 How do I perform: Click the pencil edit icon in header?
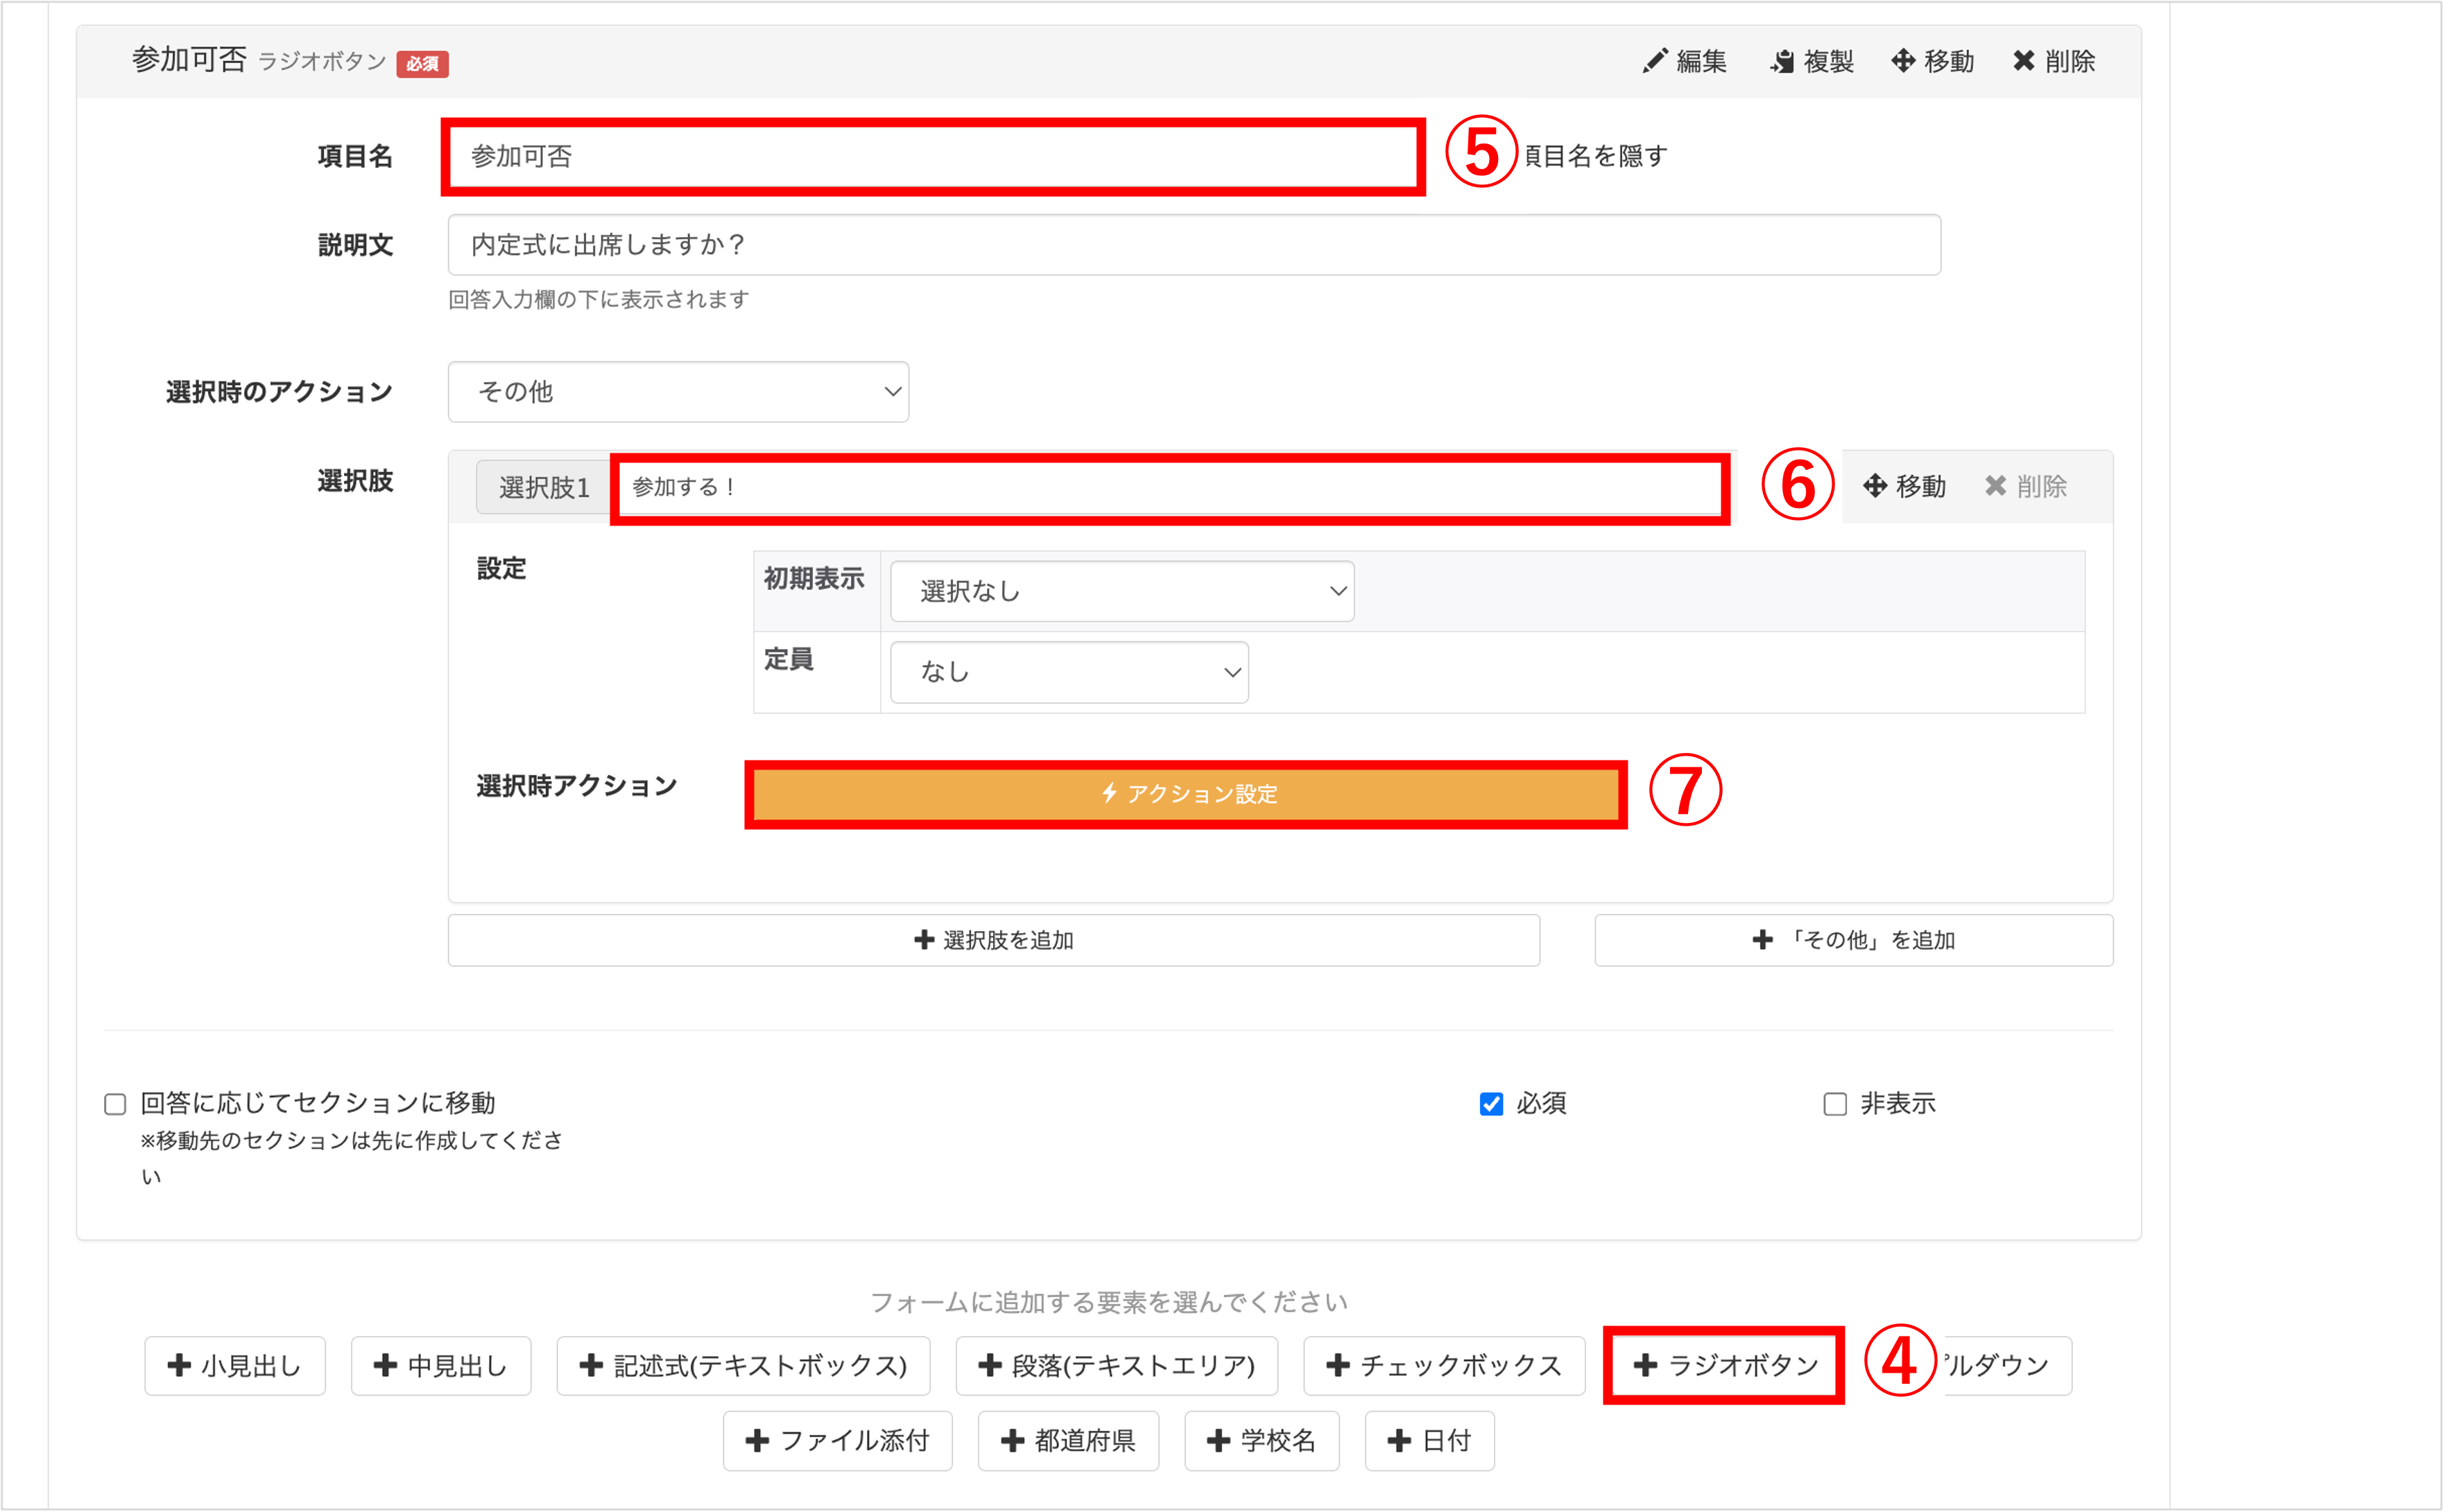click(1655, 61)
